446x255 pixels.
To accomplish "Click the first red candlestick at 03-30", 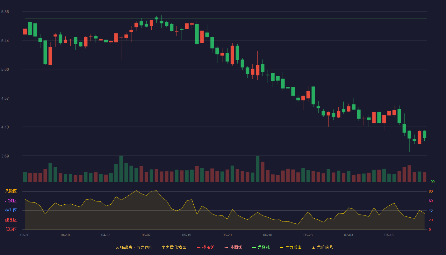I will 25,32.
